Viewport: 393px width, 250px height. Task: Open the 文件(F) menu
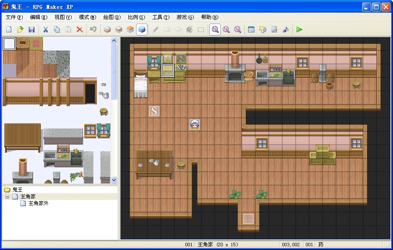[x=14, y=17]
